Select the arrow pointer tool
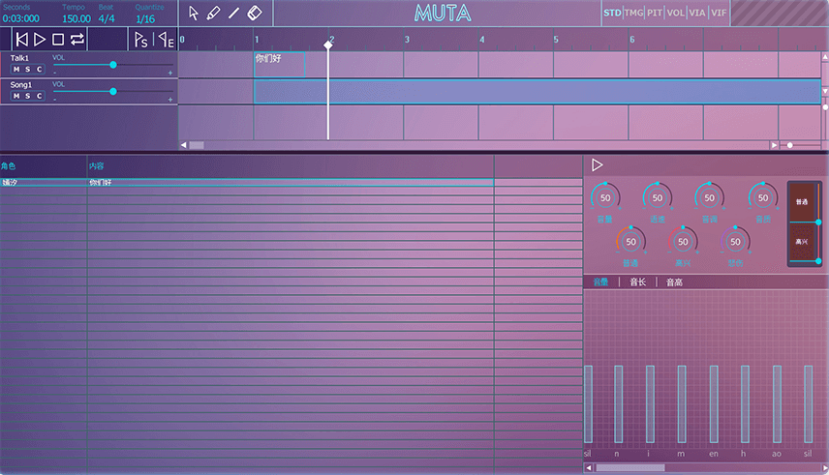This screenshot has height=475, width=829. [194, 14]
